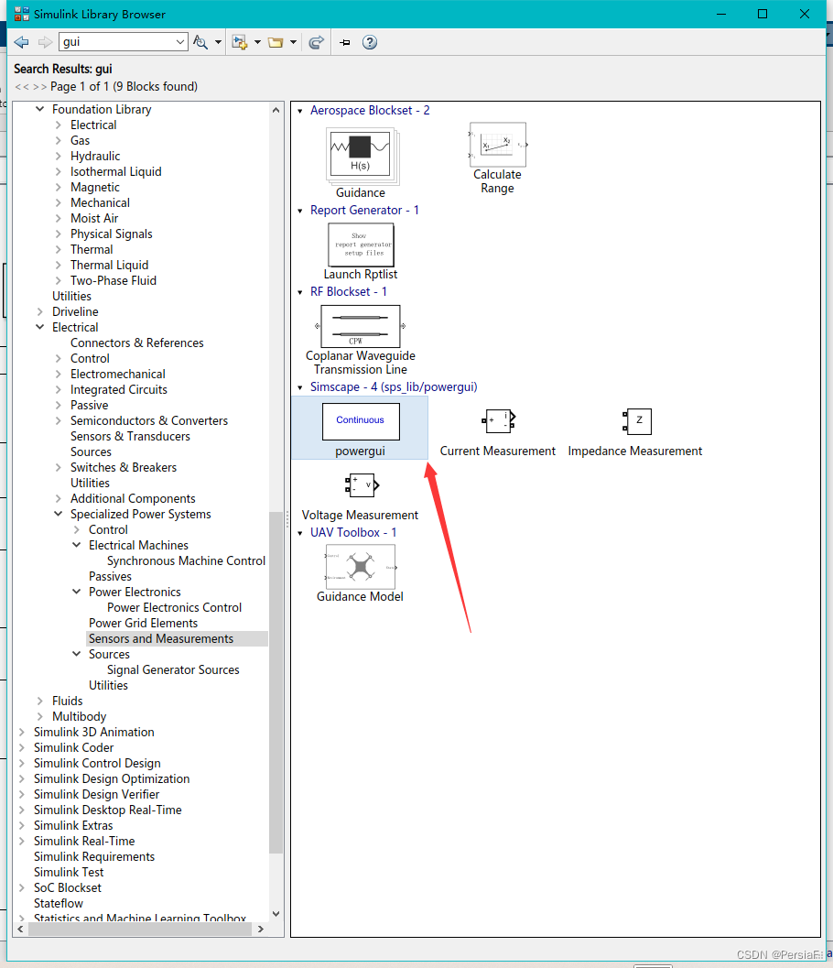833x968 pixels.
Task: Click the search binoculars icon
Action: click(x=200, y=42)
